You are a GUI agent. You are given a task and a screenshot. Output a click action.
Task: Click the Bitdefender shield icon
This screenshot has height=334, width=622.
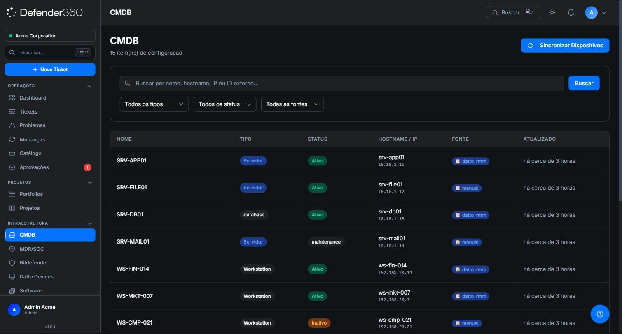(12, 263)
